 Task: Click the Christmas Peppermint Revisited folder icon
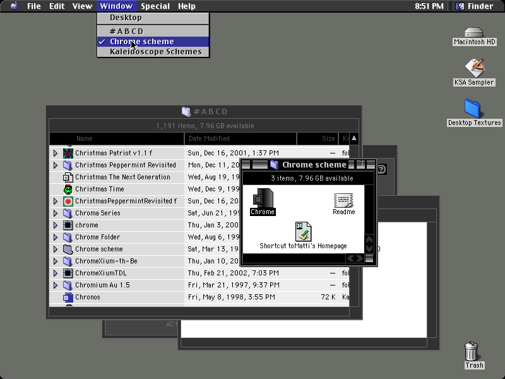coord(68,165)
